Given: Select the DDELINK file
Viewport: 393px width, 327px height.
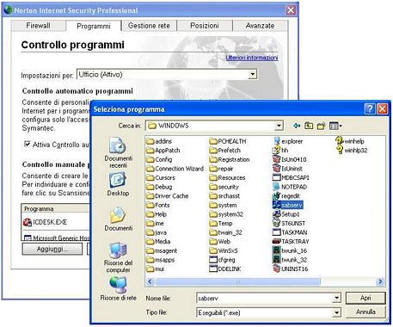Looking at the screenshot, I should pyautogui.click(x=225, y=268).
